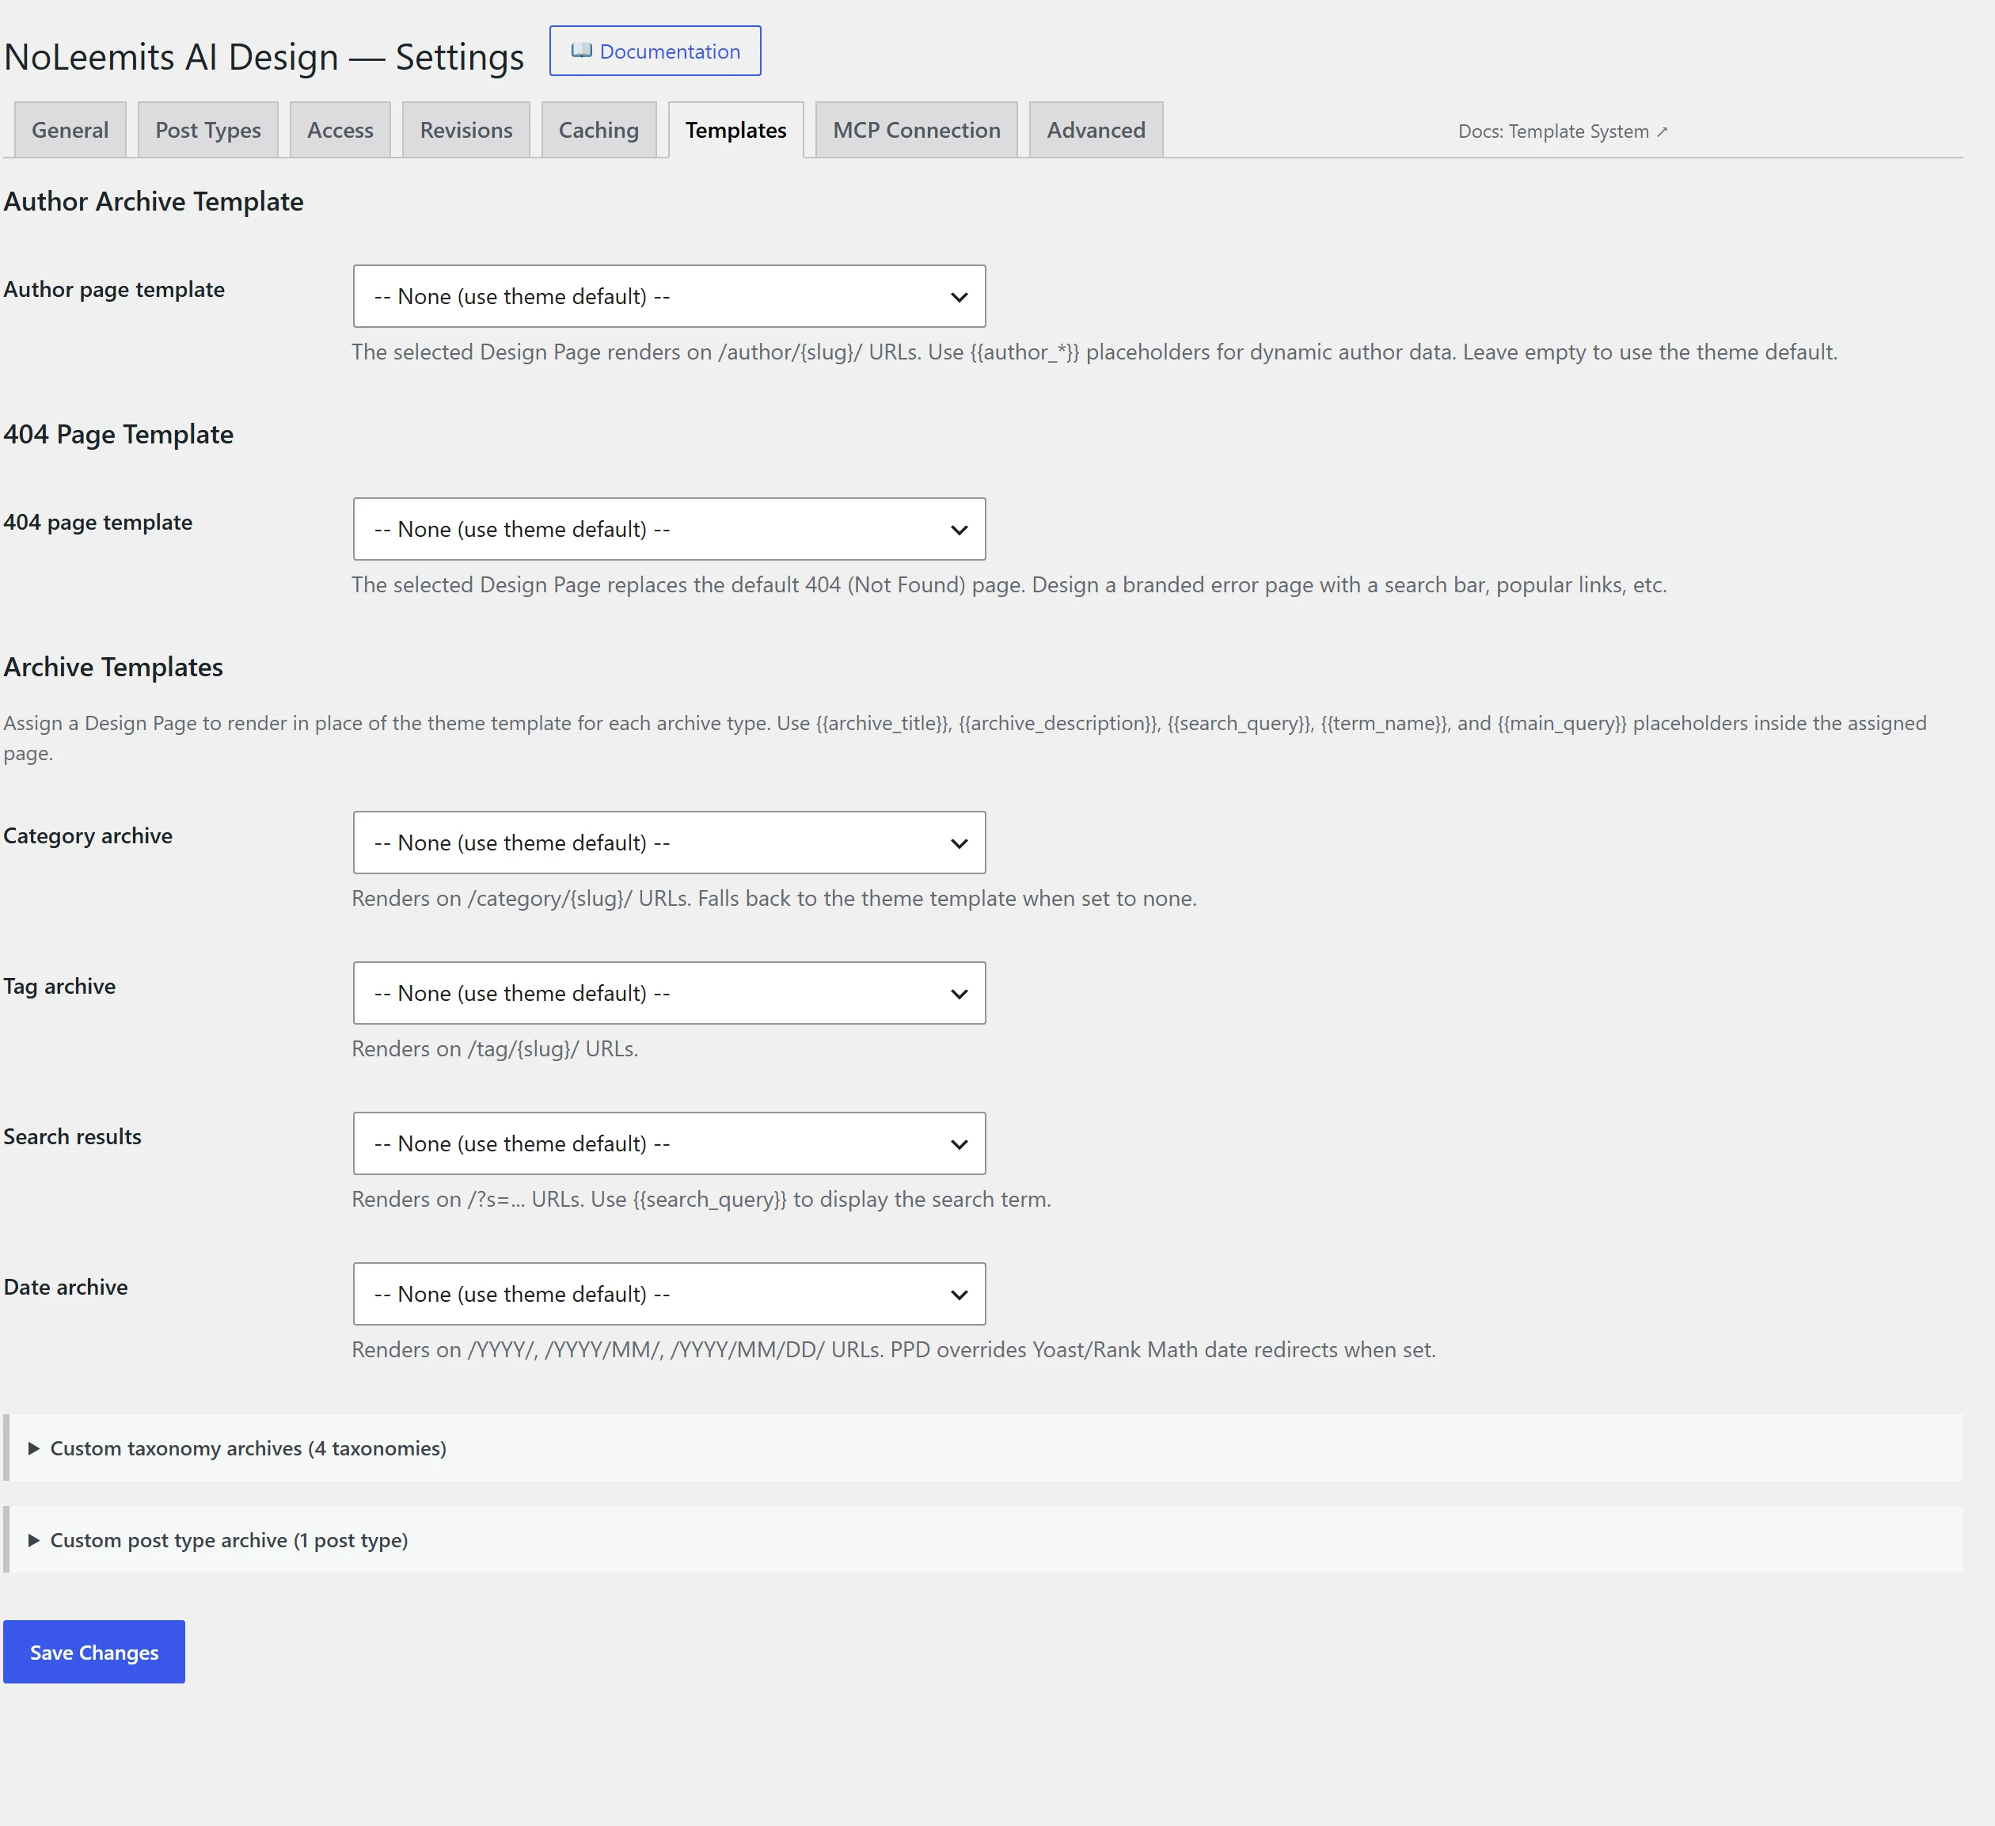Click the "Renders on /tag/{slug}/ URLs." description
Image resolution: width=1995 pixels, height=1826 pixels.
[495, 1049]
